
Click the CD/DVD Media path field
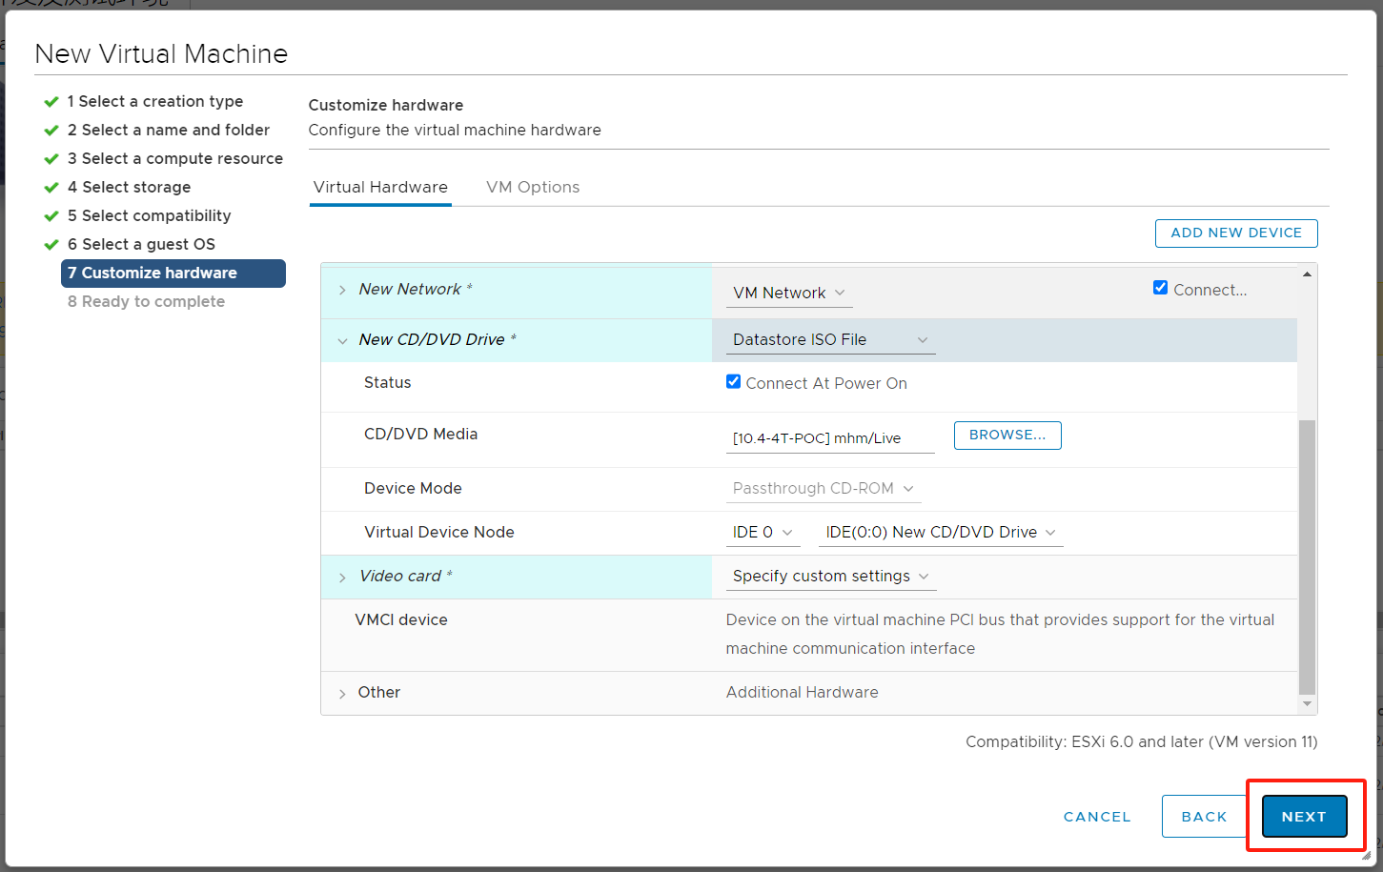tap(830, 438)
